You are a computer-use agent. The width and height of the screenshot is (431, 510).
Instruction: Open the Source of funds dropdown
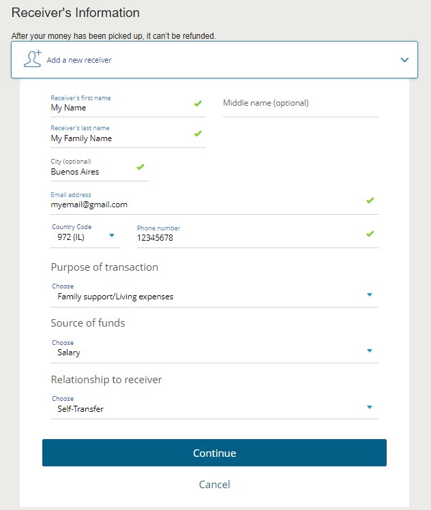(x=214, y=352)
